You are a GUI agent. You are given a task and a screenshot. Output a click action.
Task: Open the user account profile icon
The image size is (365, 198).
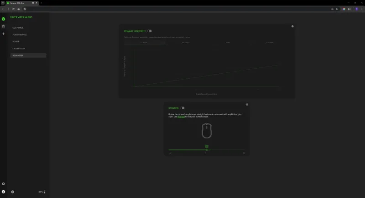3,192
